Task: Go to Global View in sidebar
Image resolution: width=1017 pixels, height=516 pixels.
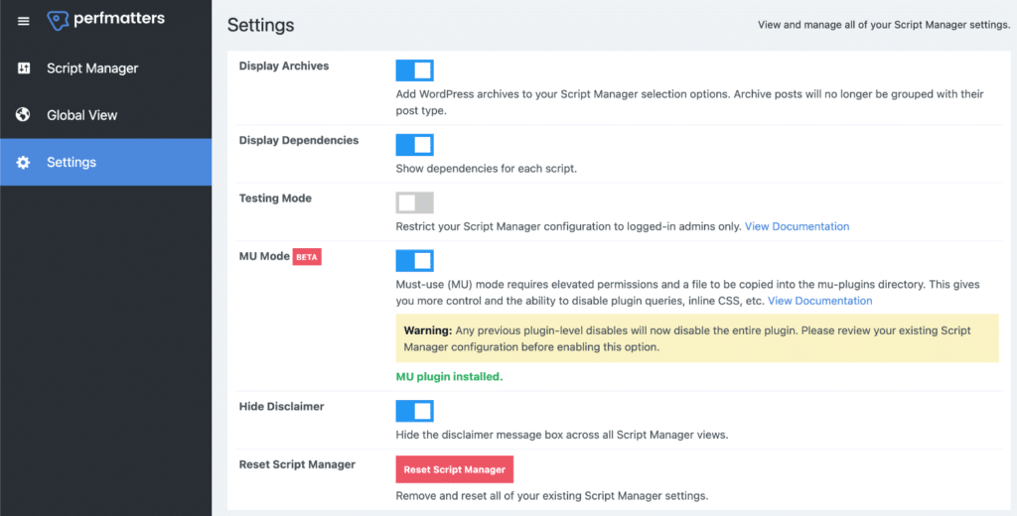Action: (81, 115)
